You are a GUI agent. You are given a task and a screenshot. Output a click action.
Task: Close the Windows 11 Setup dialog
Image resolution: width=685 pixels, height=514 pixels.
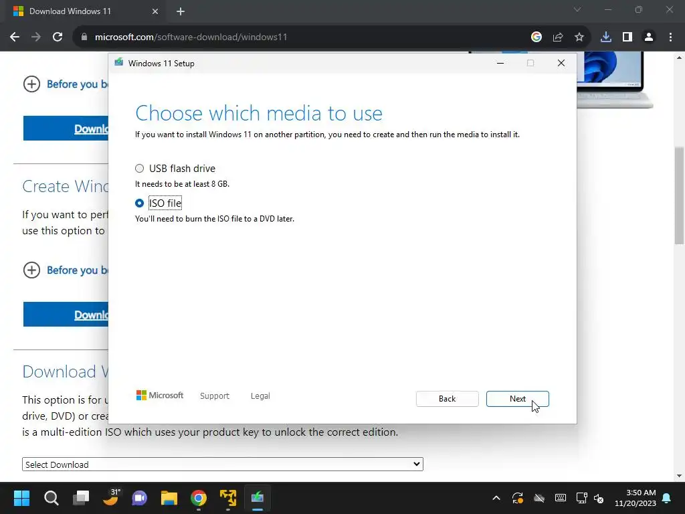(561, 64)
